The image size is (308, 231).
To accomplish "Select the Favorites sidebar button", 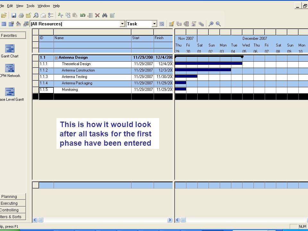I will [x=13, y=35].
